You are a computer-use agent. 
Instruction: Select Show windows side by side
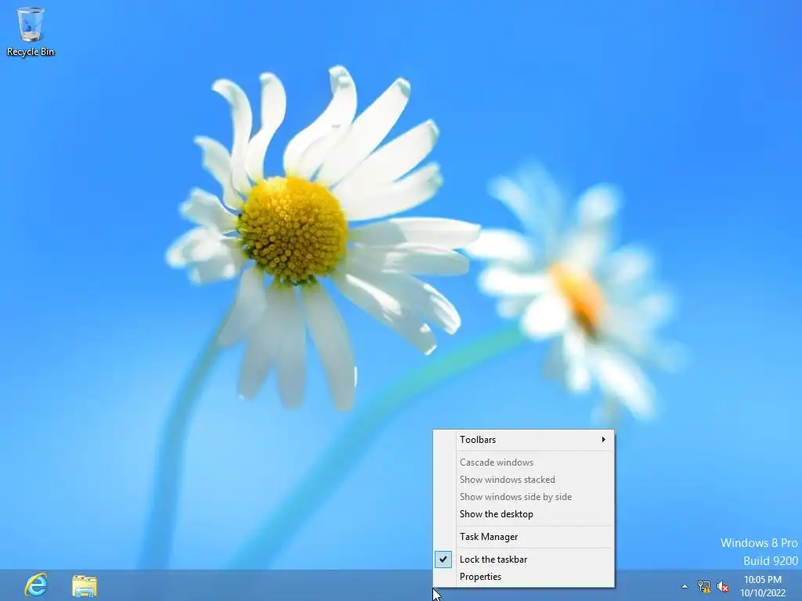pyautogui.click(x=524, y=497)
